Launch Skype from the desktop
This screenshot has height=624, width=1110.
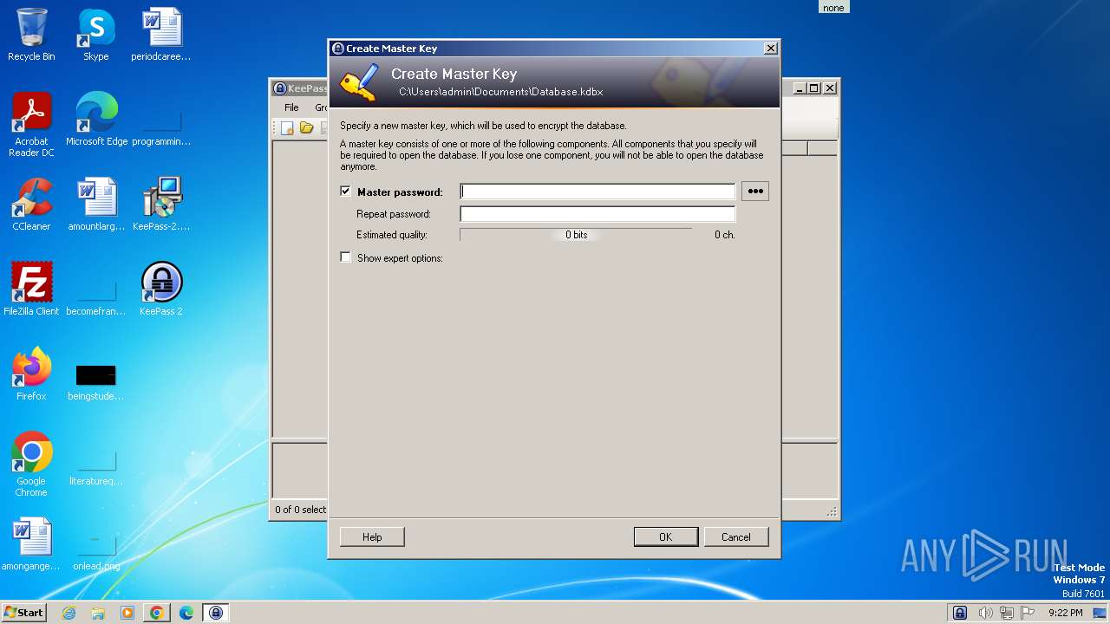[x=96, y=35]
